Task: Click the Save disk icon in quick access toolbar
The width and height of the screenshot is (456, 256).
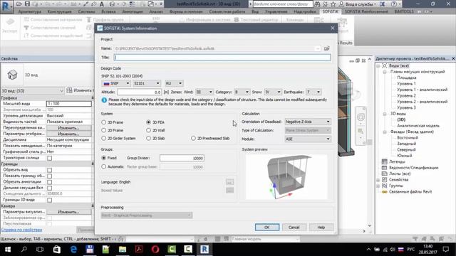Action: (27, 4)
